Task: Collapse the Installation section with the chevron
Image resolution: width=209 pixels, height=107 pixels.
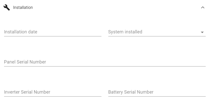Action: pyautogui.click(x=203, y=7)
